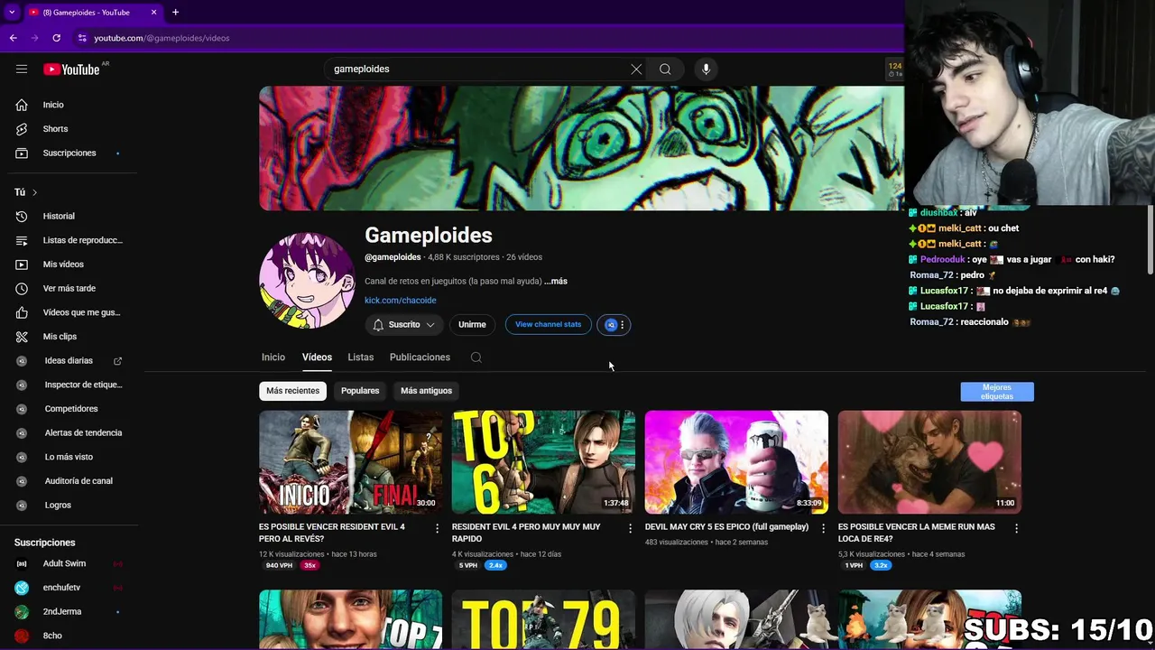Open the MEME RUN MAS LOCA thumbnail

pos(929,462)
